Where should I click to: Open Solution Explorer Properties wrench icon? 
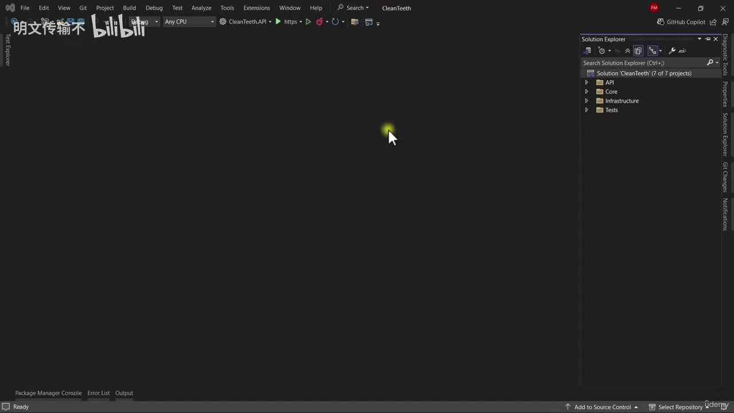(x=672, y=51)
